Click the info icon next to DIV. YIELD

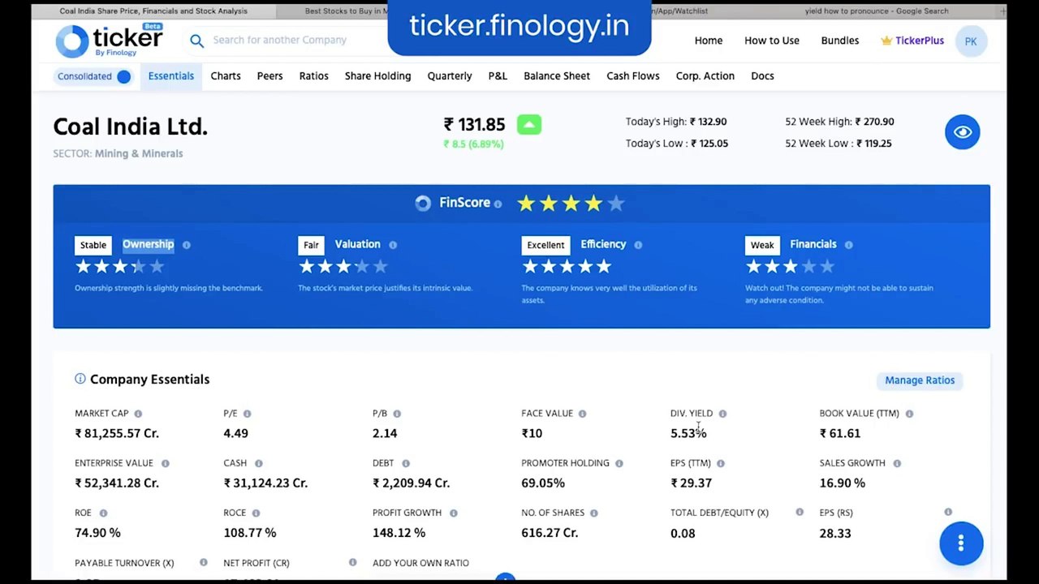point(722,414)
